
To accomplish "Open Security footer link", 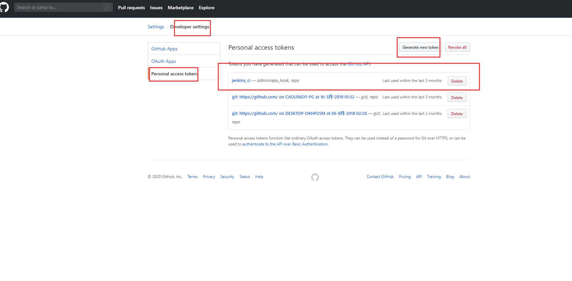I will [x=227, y=177].
